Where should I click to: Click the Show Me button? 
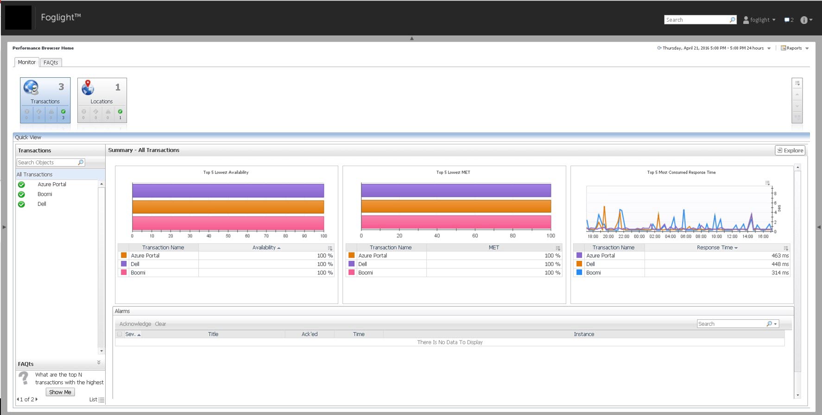(60, 392)
